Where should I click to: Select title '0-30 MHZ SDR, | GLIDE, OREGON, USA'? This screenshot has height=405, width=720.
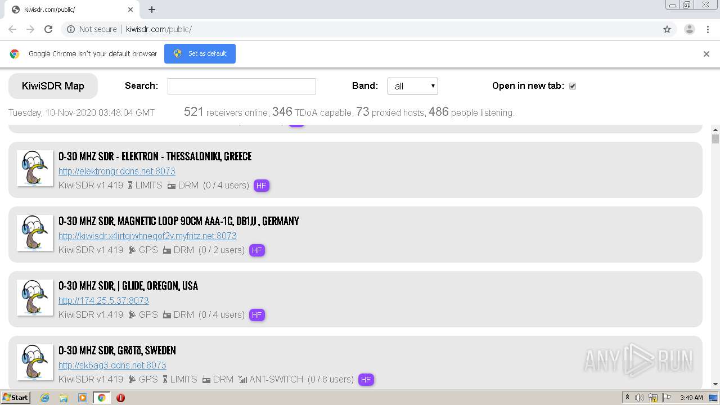coord(128,286)
